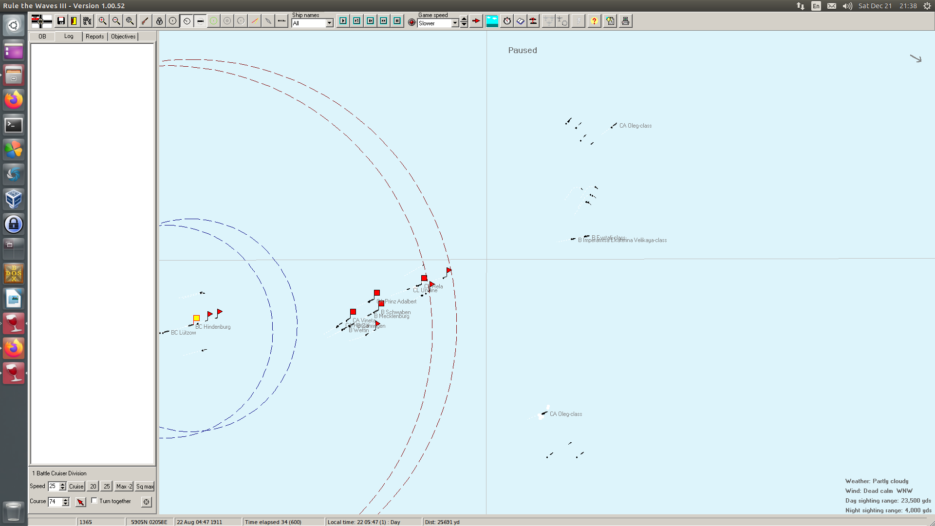
Task: Select the rifle-shaped toolbar icon
Action: 145,21
